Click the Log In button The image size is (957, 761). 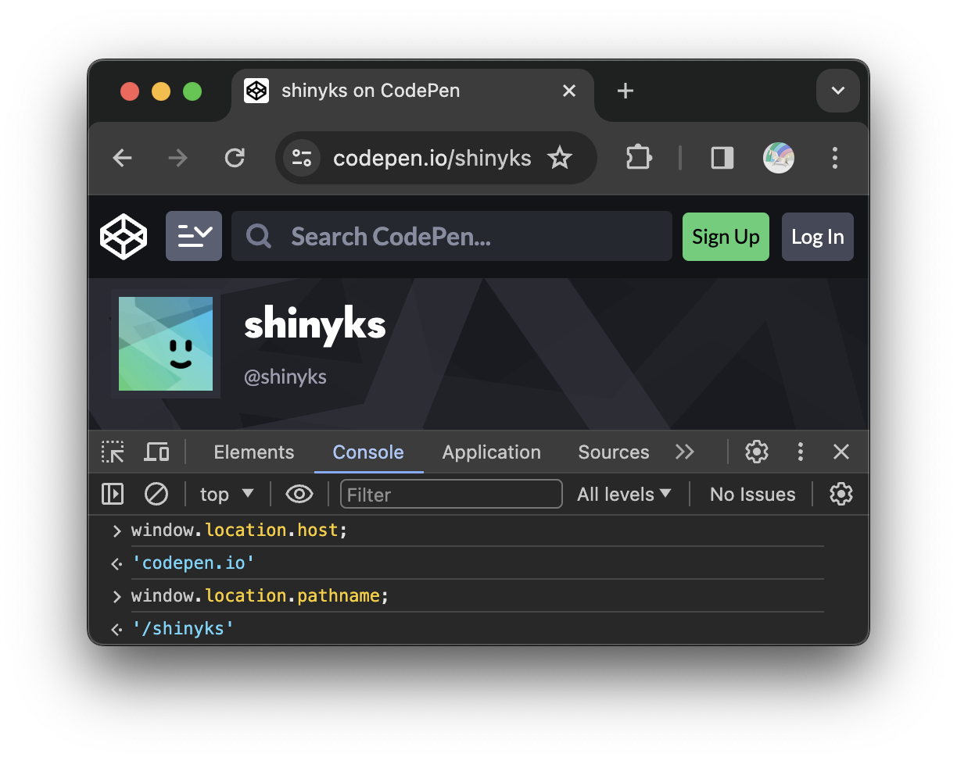[x=818, y=237]
